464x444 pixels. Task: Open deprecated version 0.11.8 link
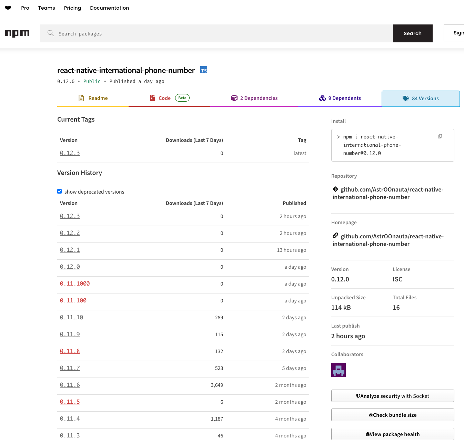click(x=70, y=351)
